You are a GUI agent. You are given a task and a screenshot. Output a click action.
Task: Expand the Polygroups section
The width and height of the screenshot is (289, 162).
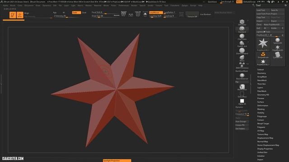pyautogui.click(x=262, y=116)
